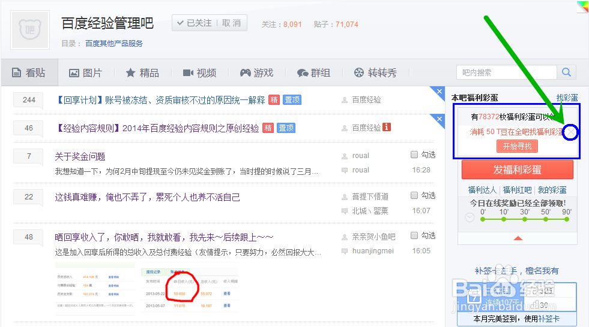The image size is (589, 327).
Task: Click the 发福利彩蛋 button
Action: click(518, 170)
